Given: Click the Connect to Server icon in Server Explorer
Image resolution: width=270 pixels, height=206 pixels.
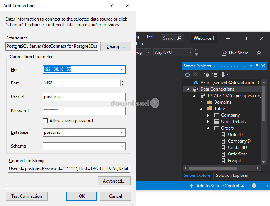Looking at the screenshot, I should [215, 74].
